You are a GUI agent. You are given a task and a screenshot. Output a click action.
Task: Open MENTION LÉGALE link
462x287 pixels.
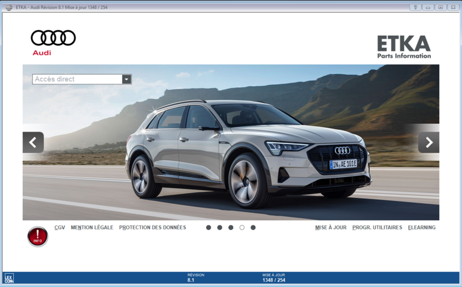[92, 228]
